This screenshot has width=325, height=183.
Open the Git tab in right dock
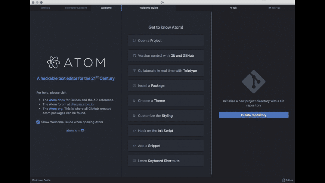coord(233,8)
